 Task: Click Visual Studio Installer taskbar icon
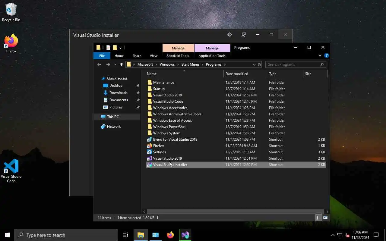(x=185, y=235)
